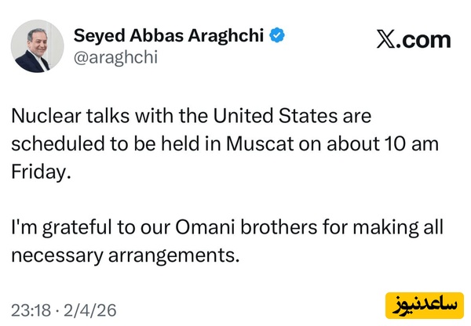Click Seyed Abbas Araghchi's profile photo
The height and width of the screenshot is (326, 471).
coord(38,47)
